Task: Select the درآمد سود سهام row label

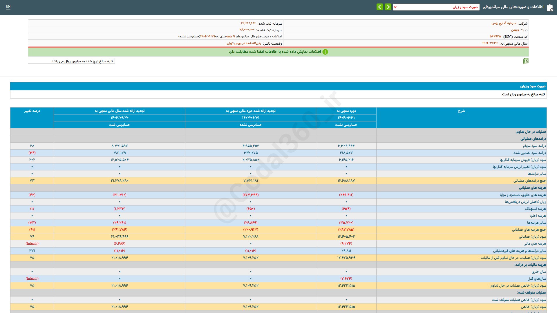Action: [x=534, y=146]
